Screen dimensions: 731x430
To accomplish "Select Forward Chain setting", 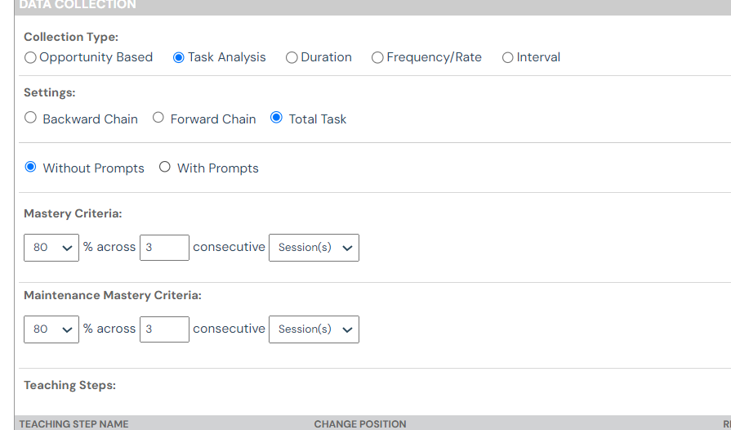I will click(x=158, y=118).
